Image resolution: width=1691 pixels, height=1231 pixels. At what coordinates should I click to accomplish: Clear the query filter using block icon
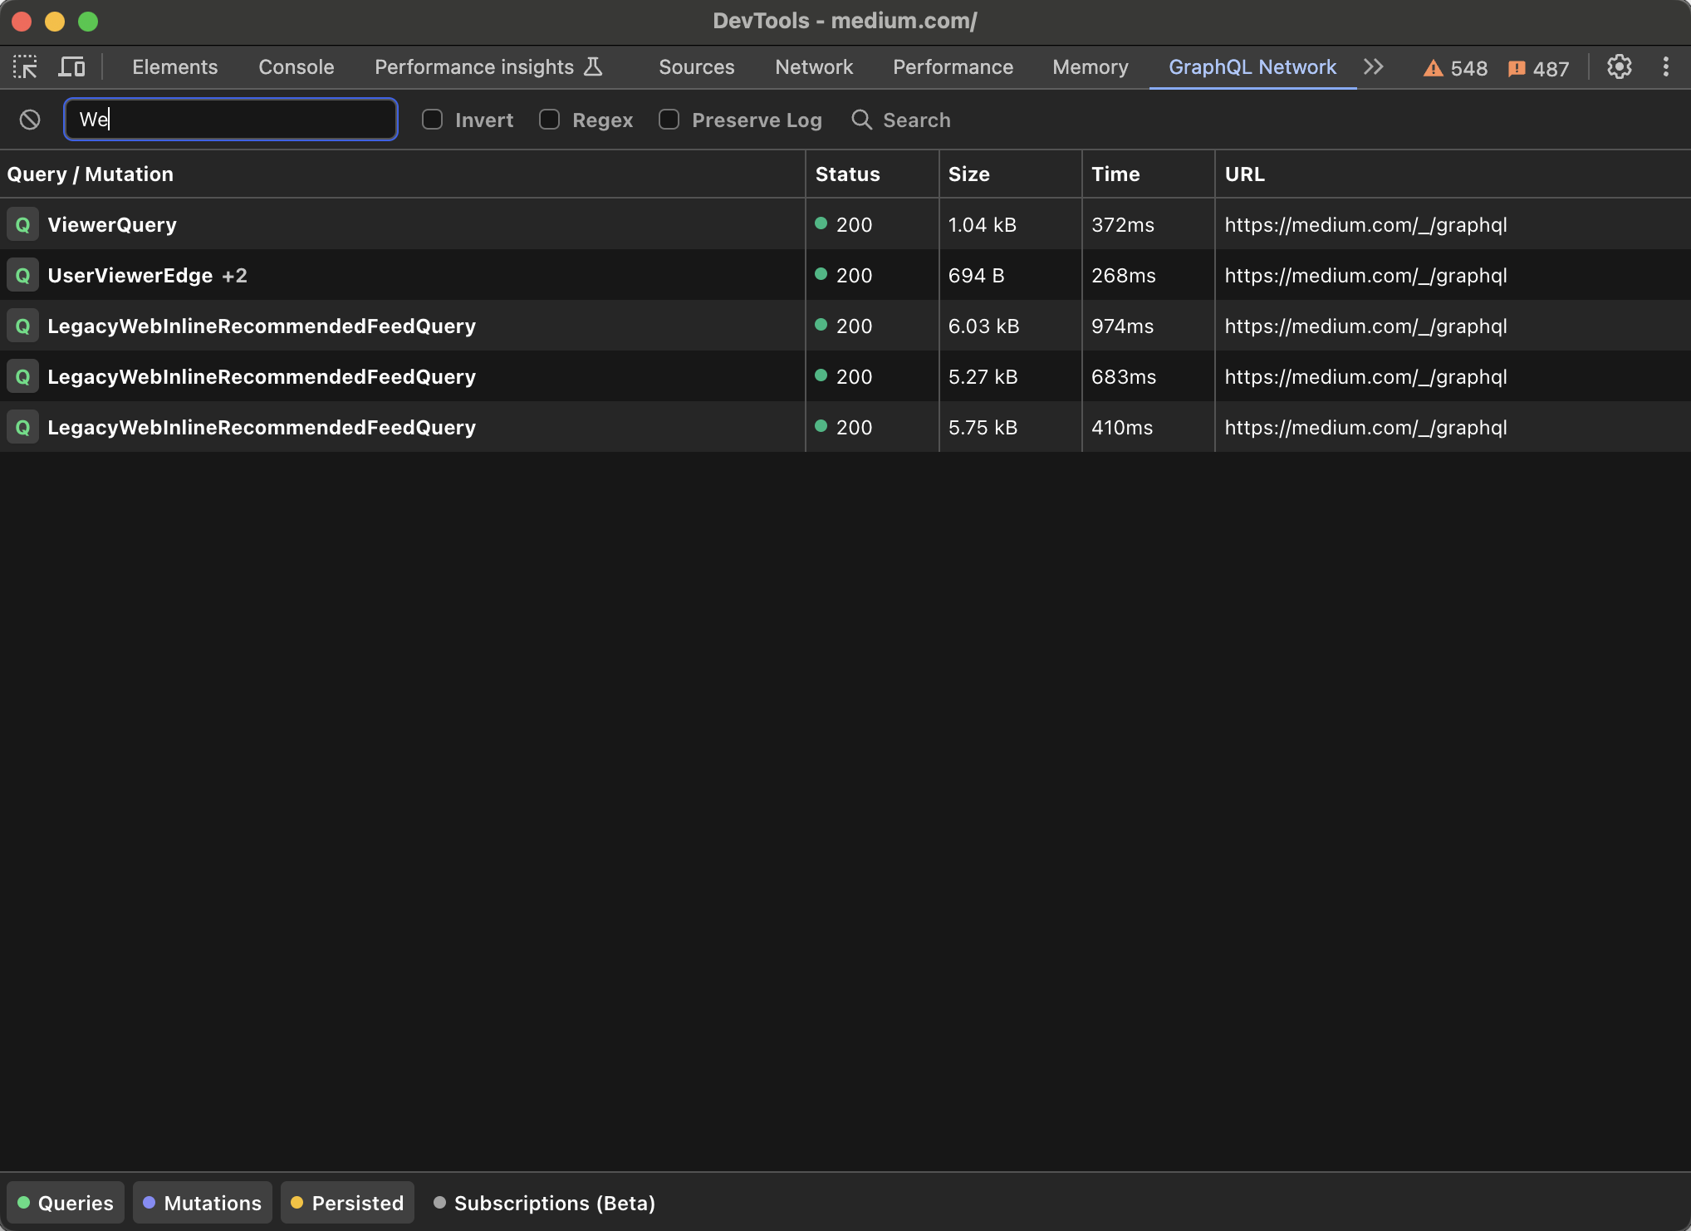pos(30,120)
